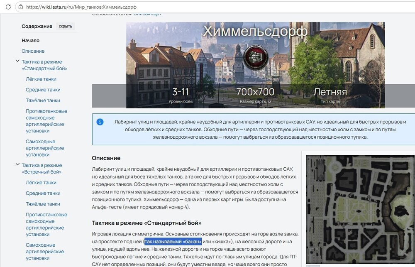Viewport: 415px width, 267px height.
Task: Click the «Тип карты» caption on banner
Action: point(330,101)
